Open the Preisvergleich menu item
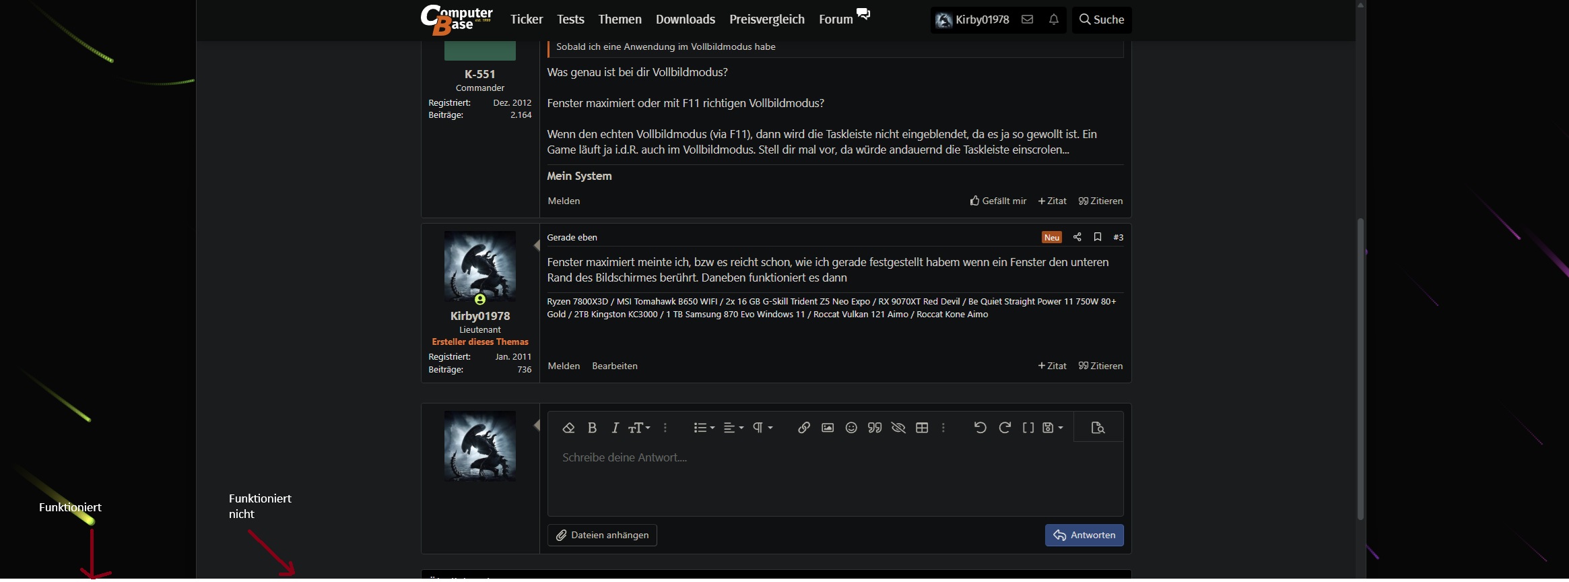1569x582 pixels. 767,20
